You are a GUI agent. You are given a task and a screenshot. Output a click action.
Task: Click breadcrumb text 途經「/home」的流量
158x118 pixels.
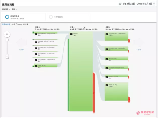pos(20,24)
